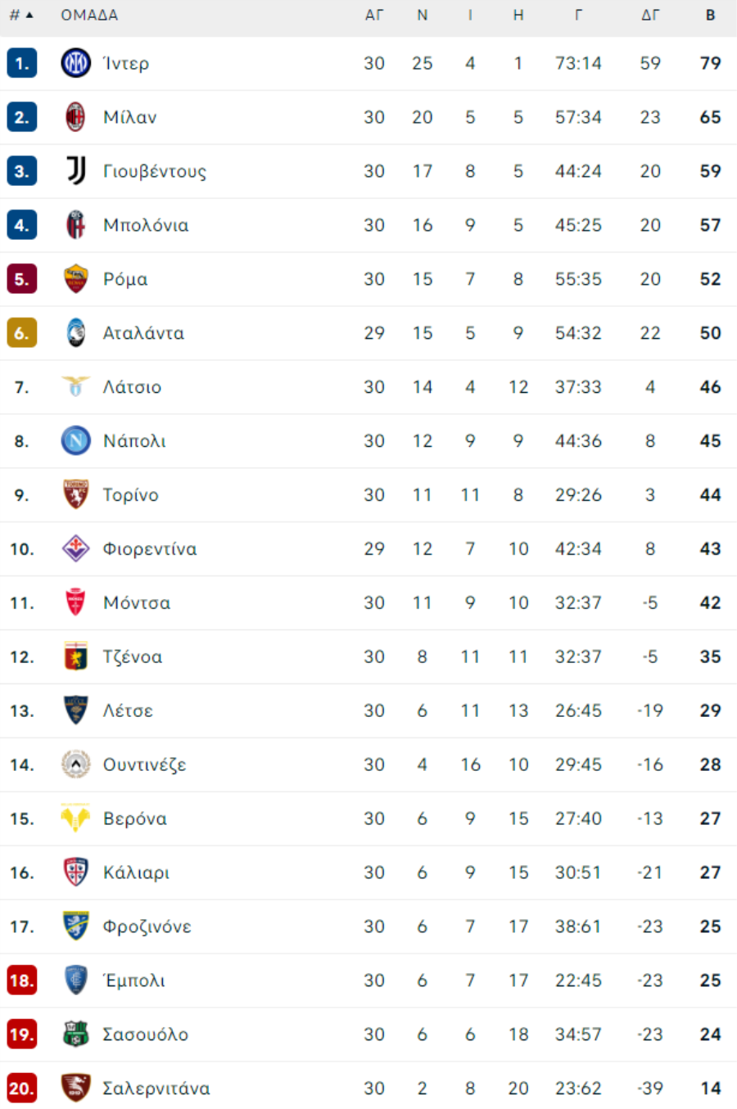
Task: Click the gold position 6 badge
Action: pyautogui.click(x=22, y=333)
